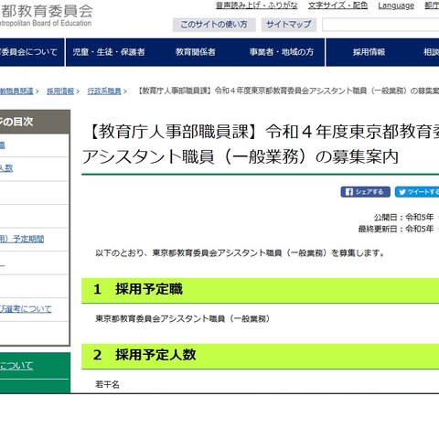This screenshot has height=439, width=439.
Task: Click このサイトの使い方 button
Action: click(214, 25)
